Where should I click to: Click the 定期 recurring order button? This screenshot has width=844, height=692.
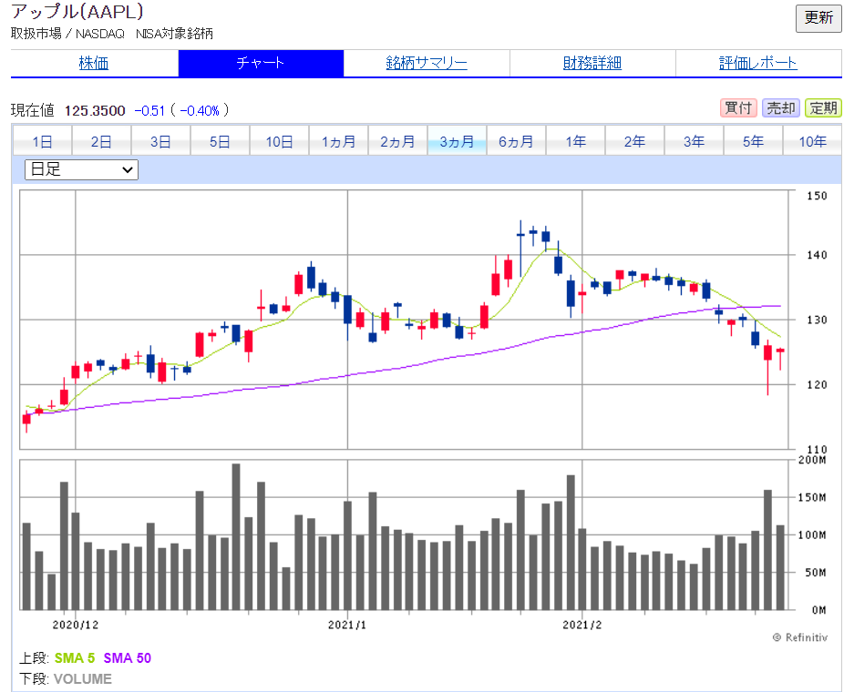[x=824, y=108]
